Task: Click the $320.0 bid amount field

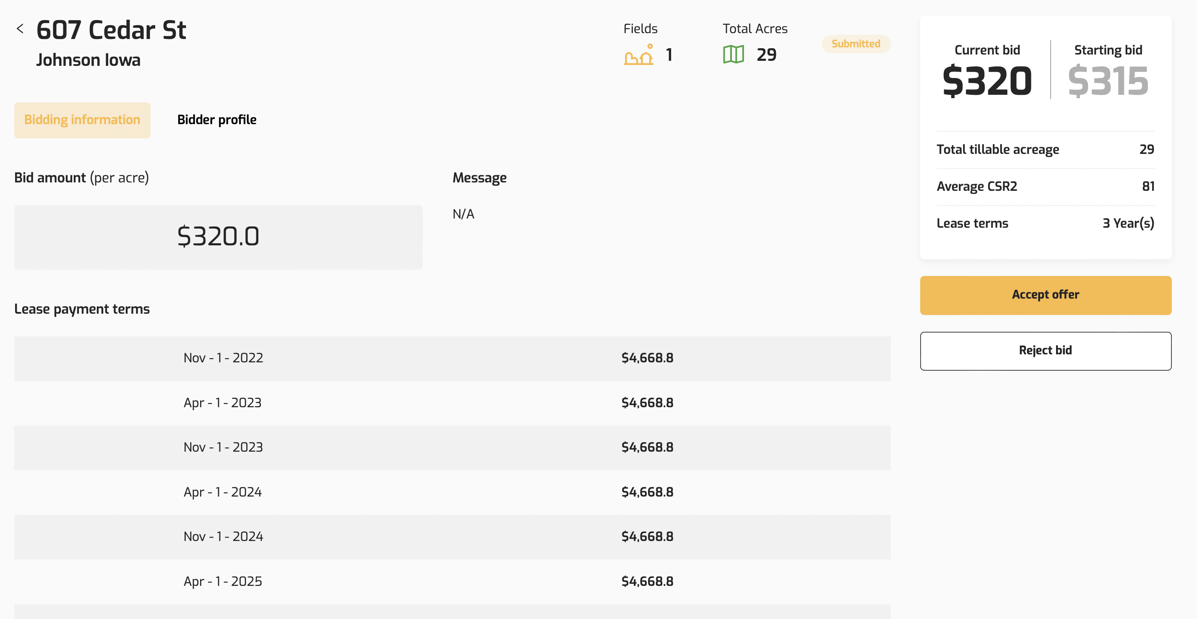Action: [x=219, y=237]
